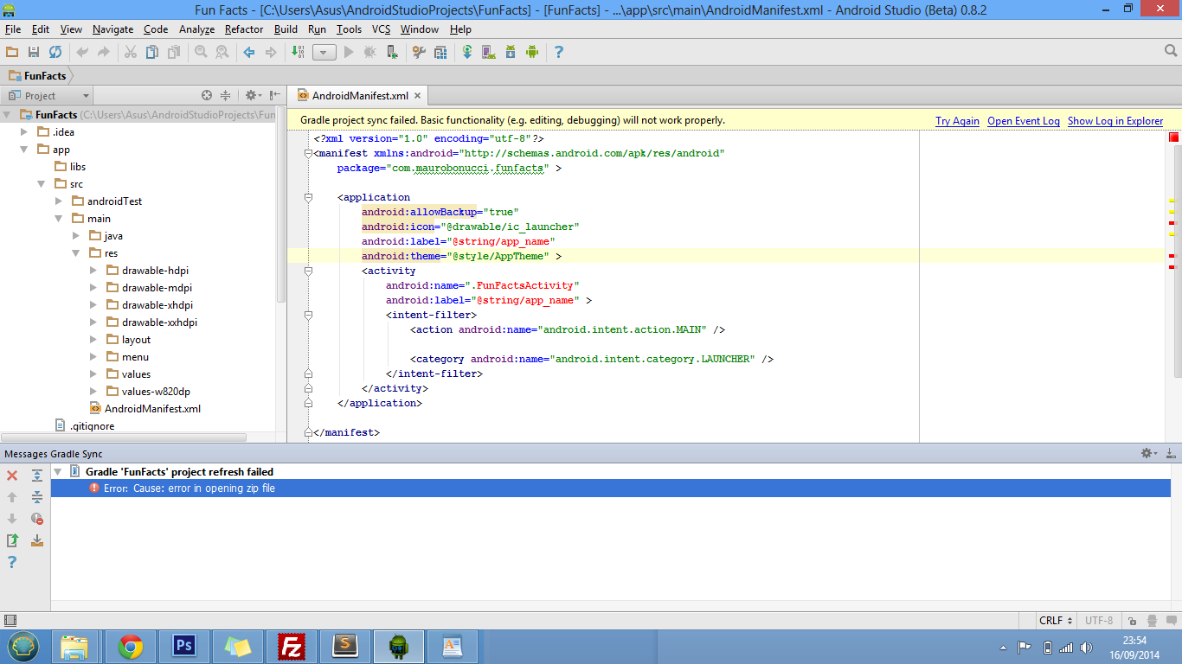Click the Help question mark in toolbar
The height and width of the screenshot is (664, 1182).
pos(559,52)
